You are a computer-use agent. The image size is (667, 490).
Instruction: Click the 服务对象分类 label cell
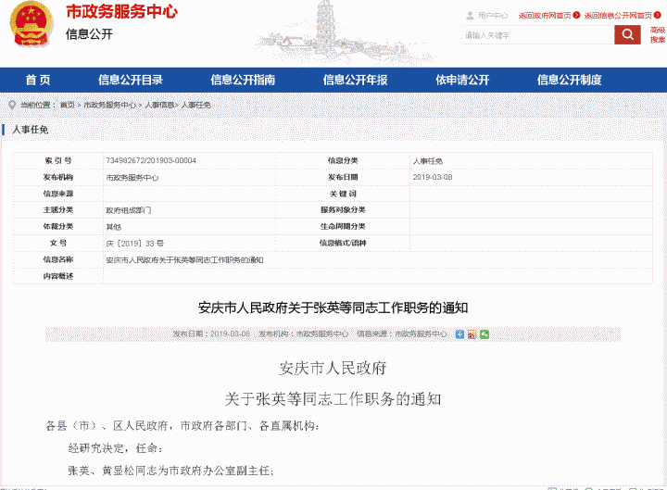pyautogui.click(x=343, y=210)
